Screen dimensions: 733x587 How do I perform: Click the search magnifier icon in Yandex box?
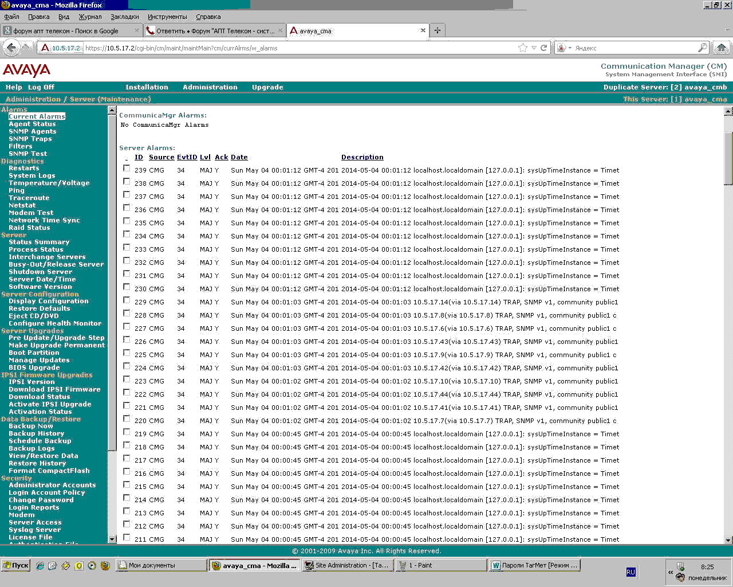703,48
